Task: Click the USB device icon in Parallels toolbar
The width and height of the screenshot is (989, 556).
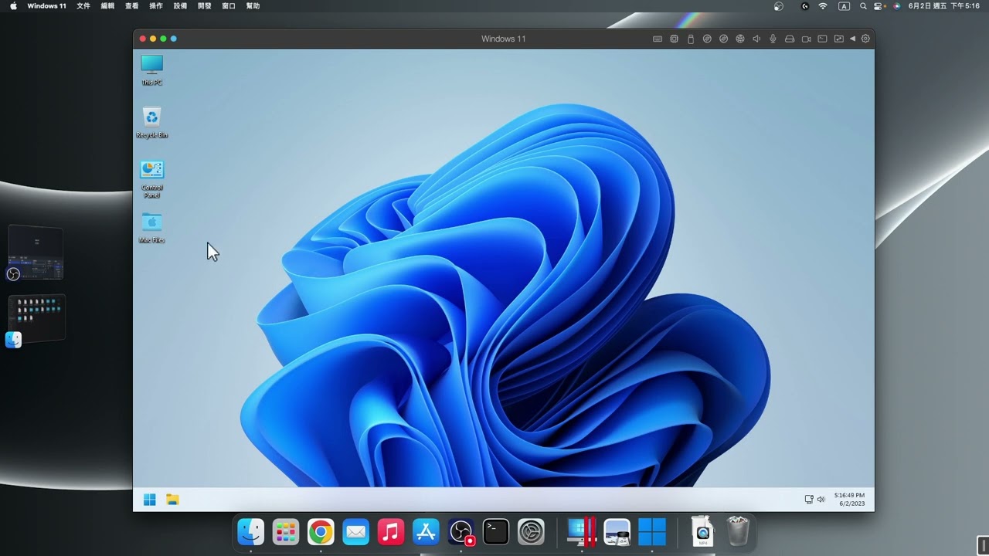Action: [x=691, y=39]
